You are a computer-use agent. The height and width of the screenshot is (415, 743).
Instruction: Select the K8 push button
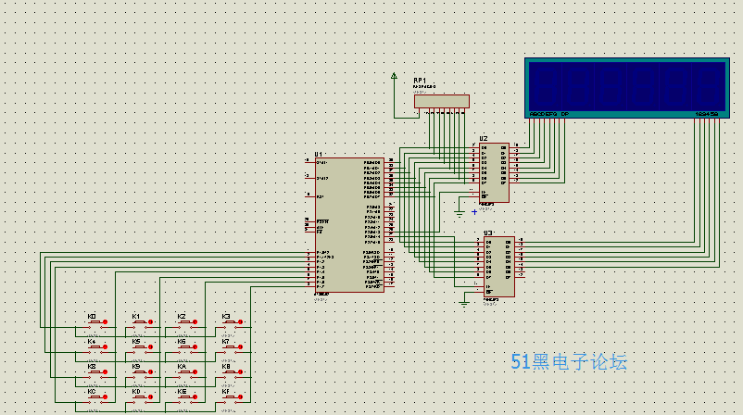tap(94, 374)
